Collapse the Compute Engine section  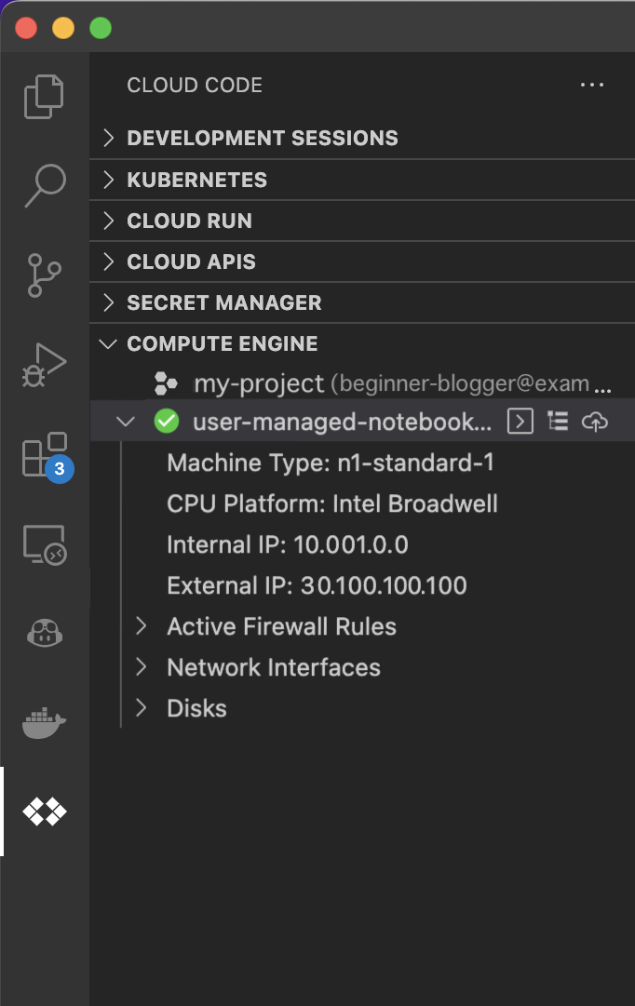click(222, 343)
